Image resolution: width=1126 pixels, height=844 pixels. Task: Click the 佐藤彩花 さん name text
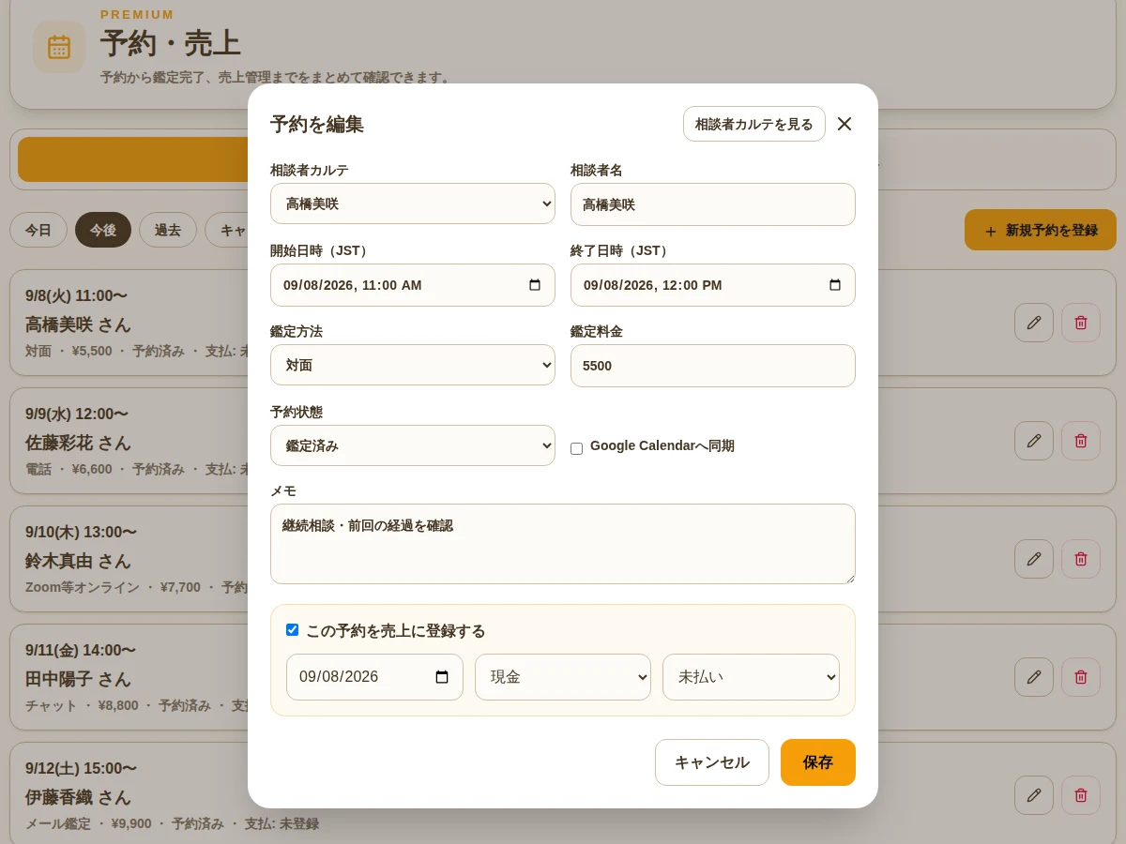click(78, 443)
